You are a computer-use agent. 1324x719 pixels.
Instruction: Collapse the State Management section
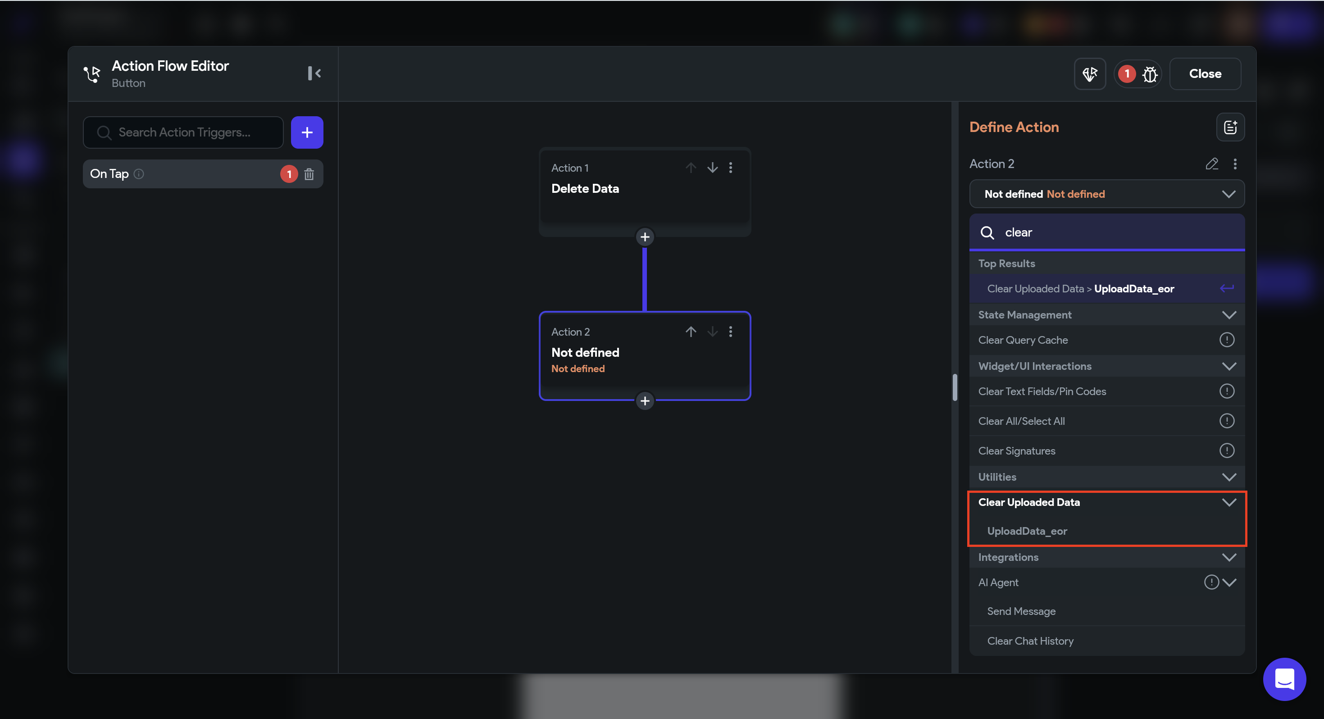[x=1228, y=314]
